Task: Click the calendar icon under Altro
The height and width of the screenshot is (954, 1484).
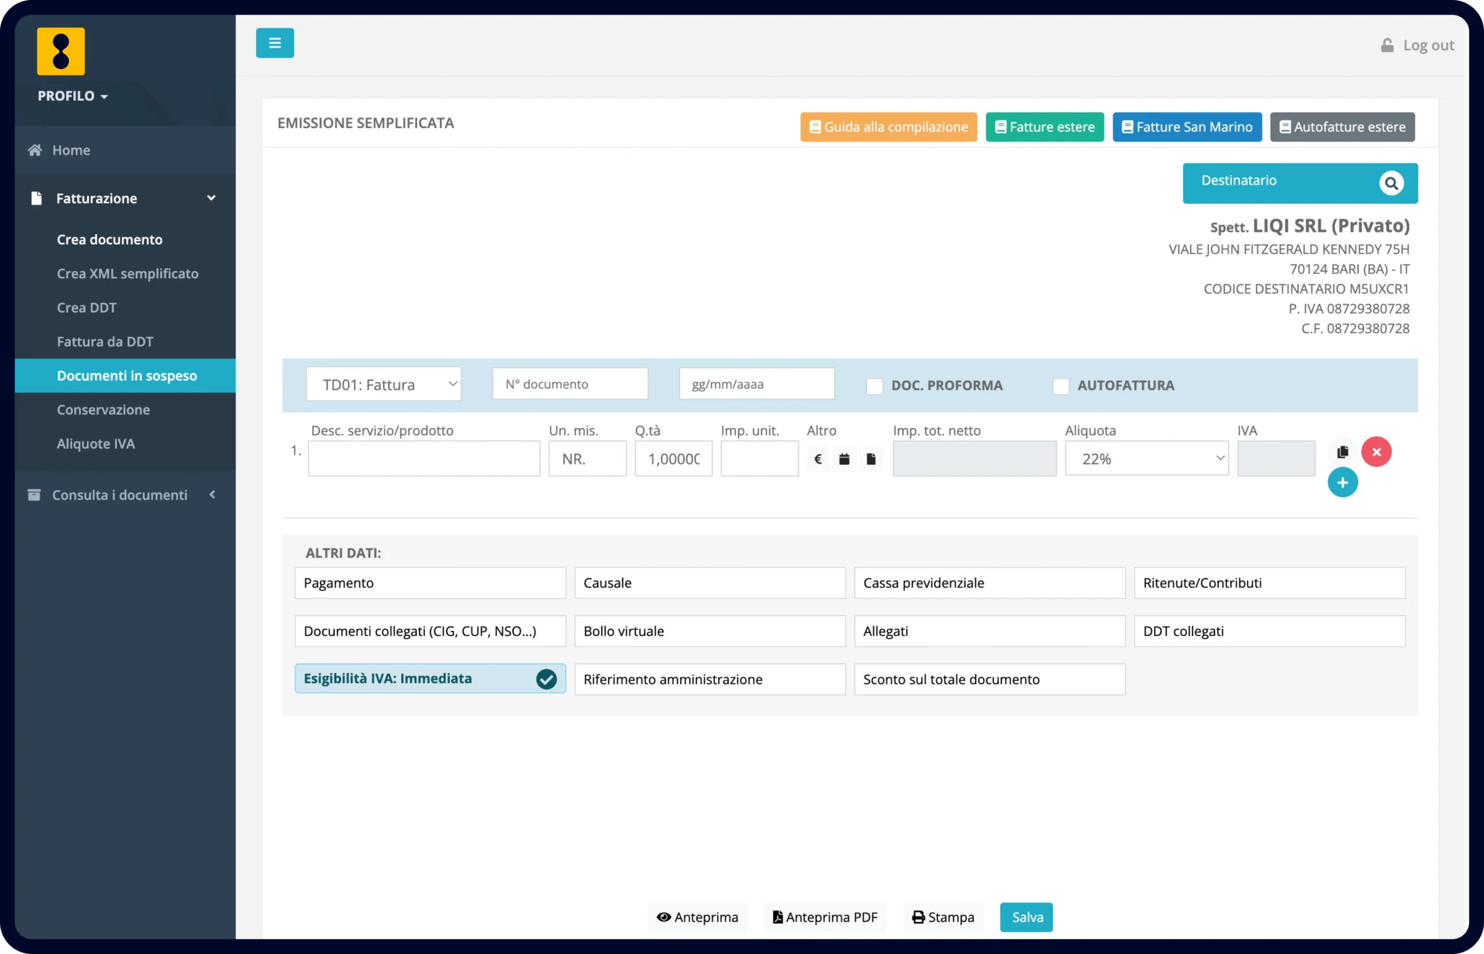Action: [844, 459]
